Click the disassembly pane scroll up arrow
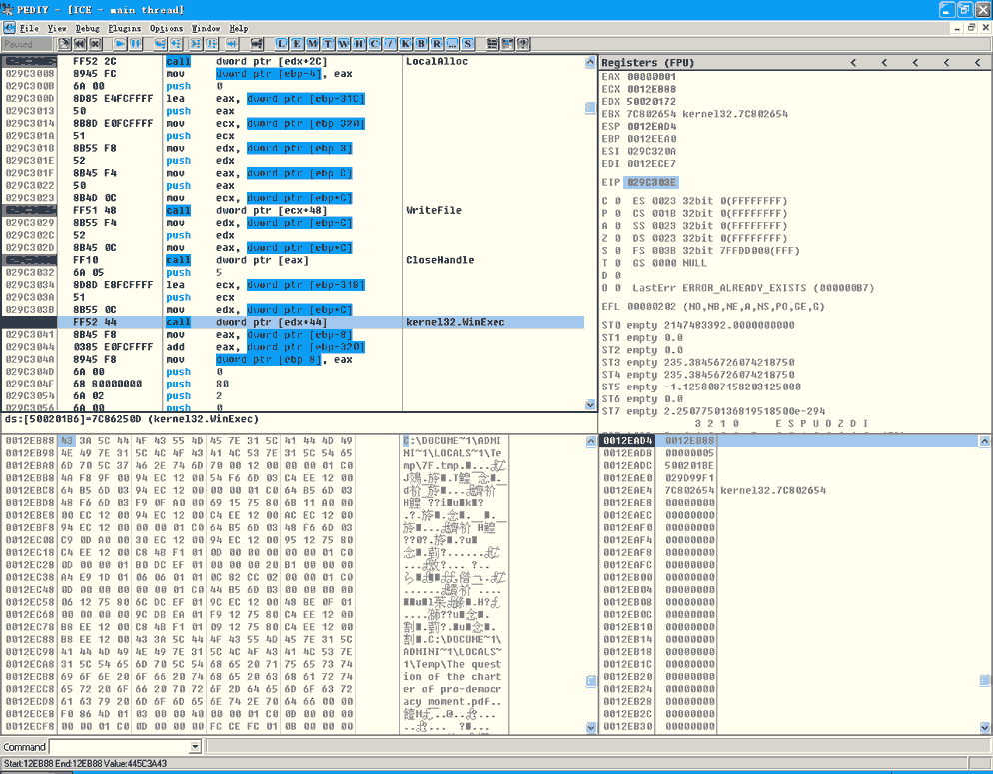The height and width of the screenshot is (774, 993). click(590, 63)
